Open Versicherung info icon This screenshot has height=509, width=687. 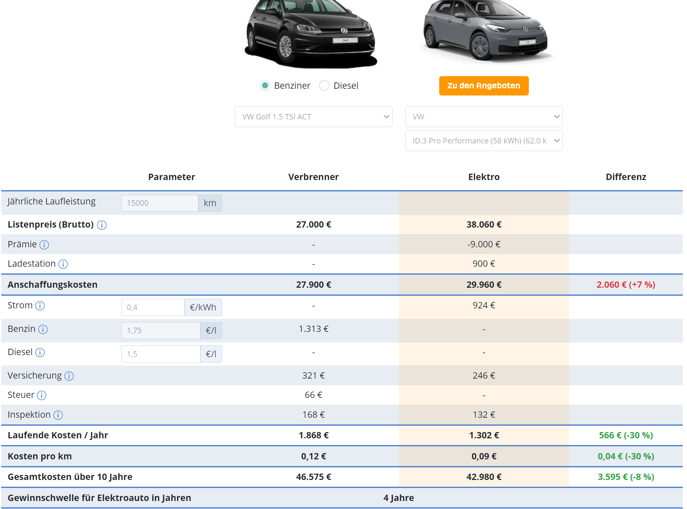[69, 376]
